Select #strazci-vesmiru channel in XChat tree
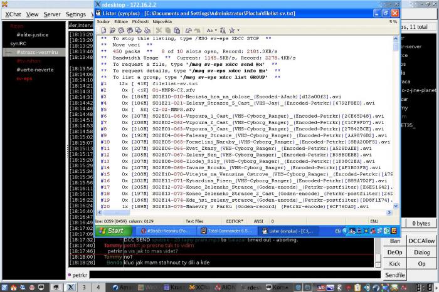439x292 pixels. [x=37, y=52]
